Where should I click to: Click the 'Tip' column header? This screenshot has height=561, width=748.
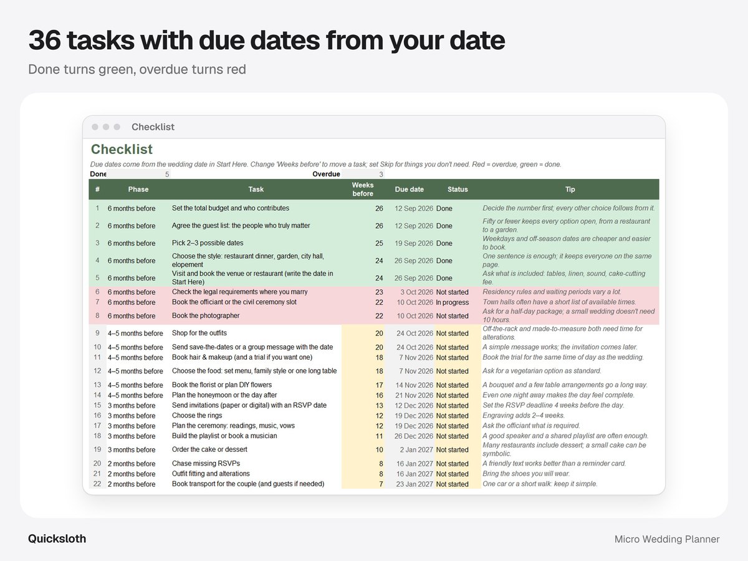tap(570, 189)
